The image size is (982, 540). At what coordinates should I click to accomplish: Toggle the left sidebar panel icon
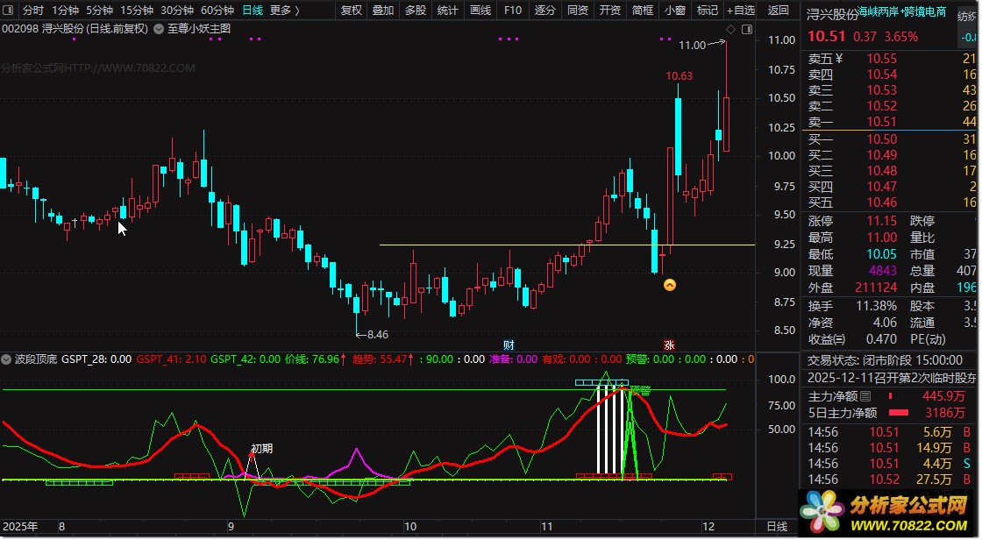[x=9, y=10]
